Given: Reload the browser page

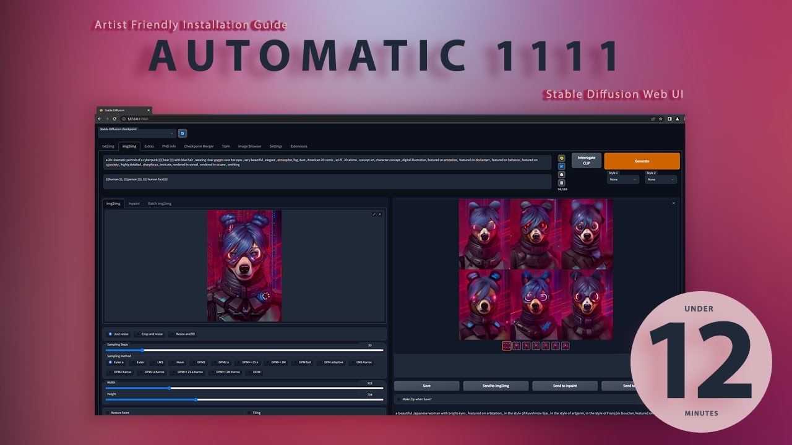Looking at the screenshot, I should click(114, 118).
